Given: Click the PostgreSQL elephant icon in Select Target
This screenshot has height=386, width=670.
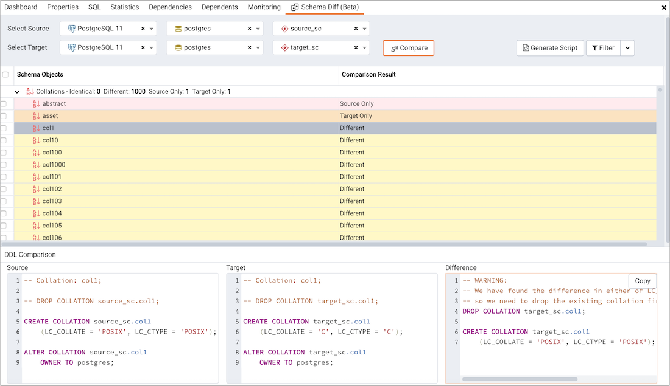Looking at the screenshot, I should 72,48.
